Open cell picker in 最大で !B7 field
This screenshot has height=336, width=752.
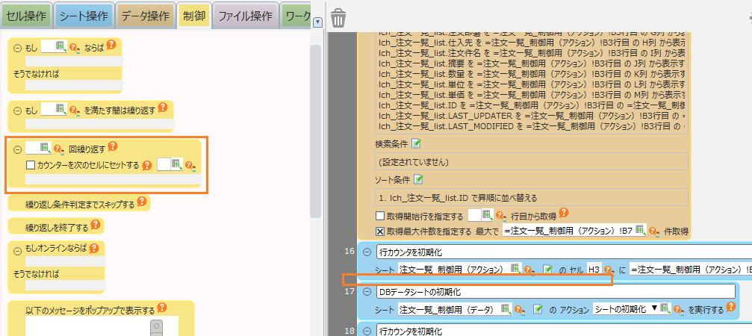click(640, 231)
